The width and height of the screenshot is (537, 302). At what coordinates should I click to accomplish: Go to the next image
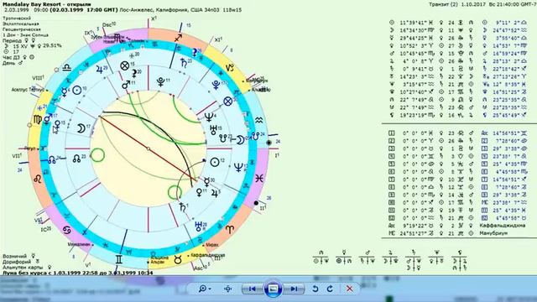[294, 289]
